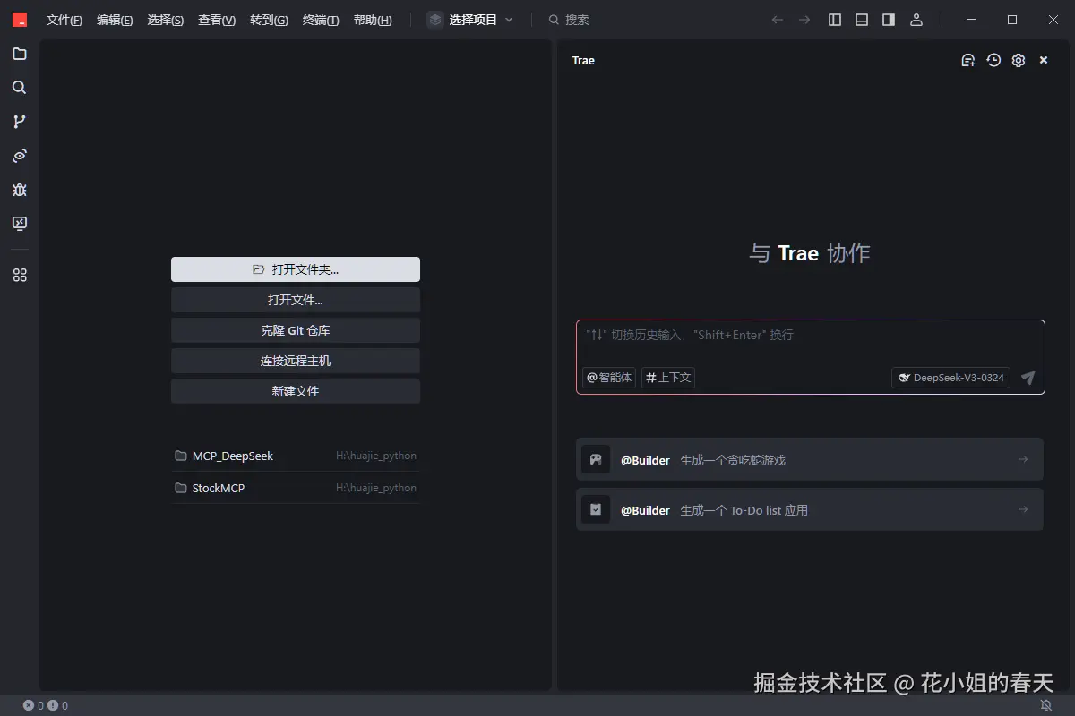Click the #上下文 context button

click(668, 378)
